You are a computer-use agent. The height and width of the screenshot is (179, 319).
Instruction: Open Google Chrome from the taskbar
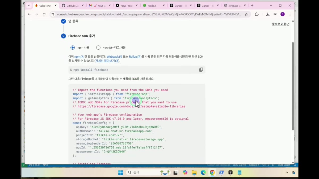click(x=212, y=172)
